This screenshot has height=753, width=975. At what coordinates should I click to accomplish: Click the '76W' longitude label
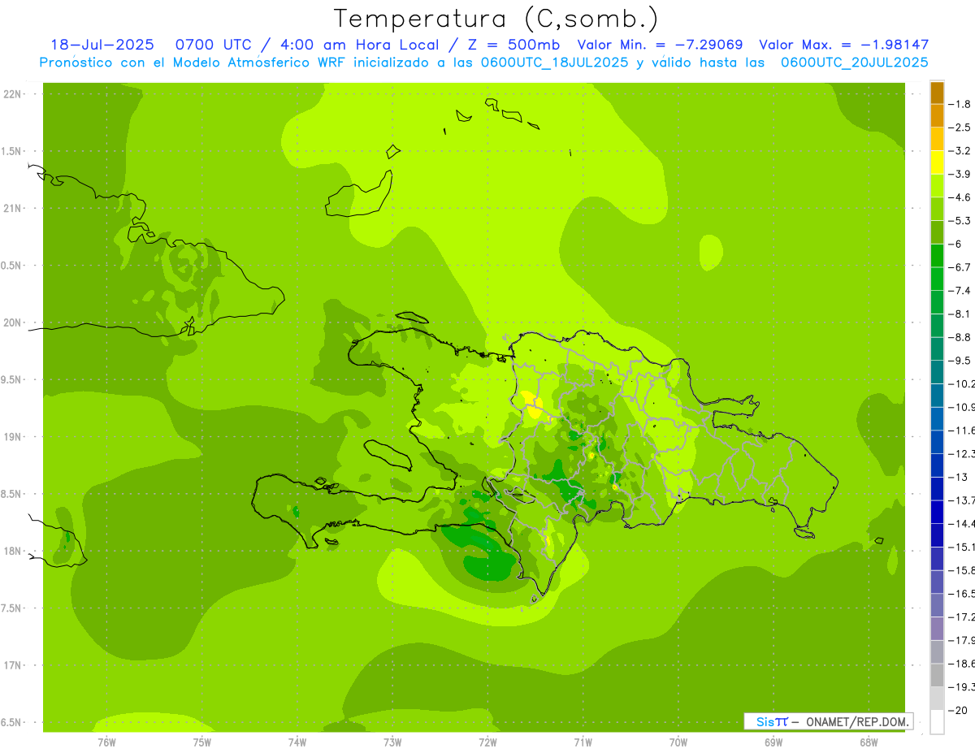[106, 741]
